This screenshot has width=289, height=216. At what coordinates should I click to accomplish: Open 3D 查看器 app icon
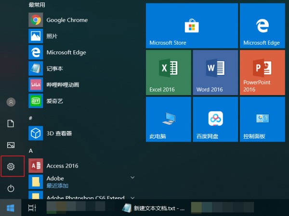point(36,133)
